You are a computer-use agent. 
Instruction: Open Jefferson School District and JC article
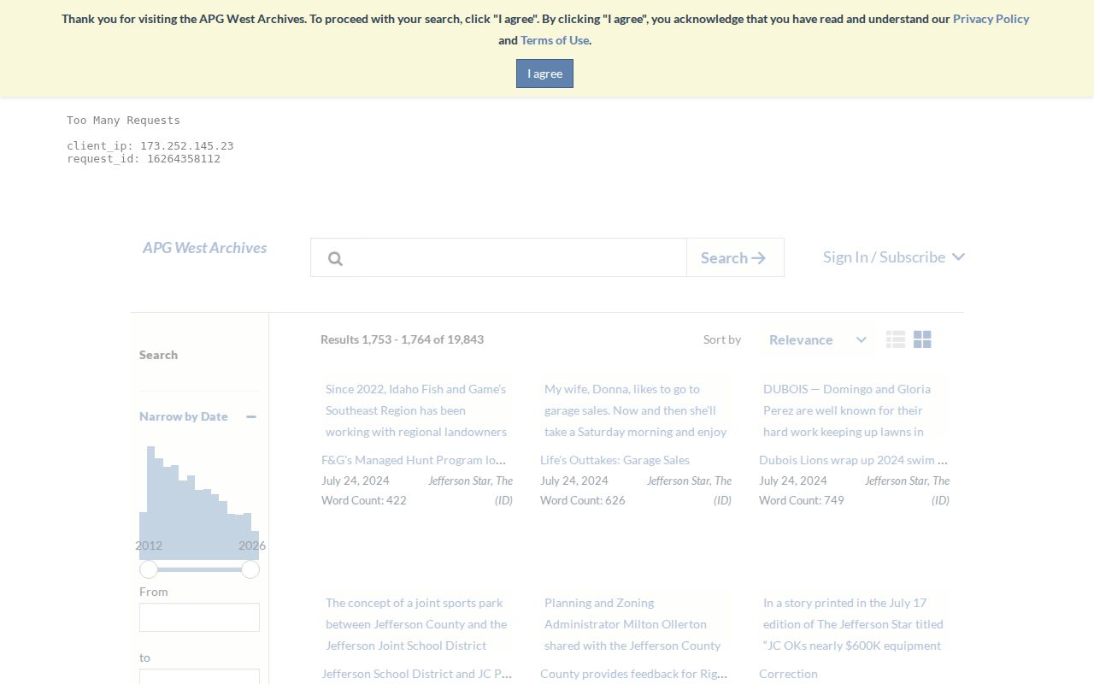point(416,674)
